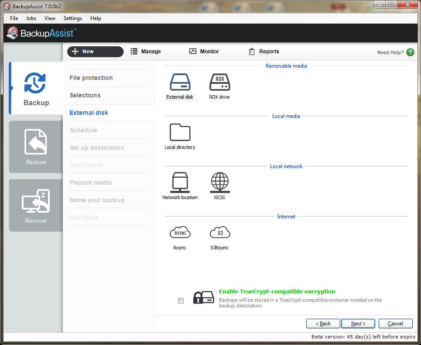Click the New job button

pyautogui.click(x=95, y=52)
